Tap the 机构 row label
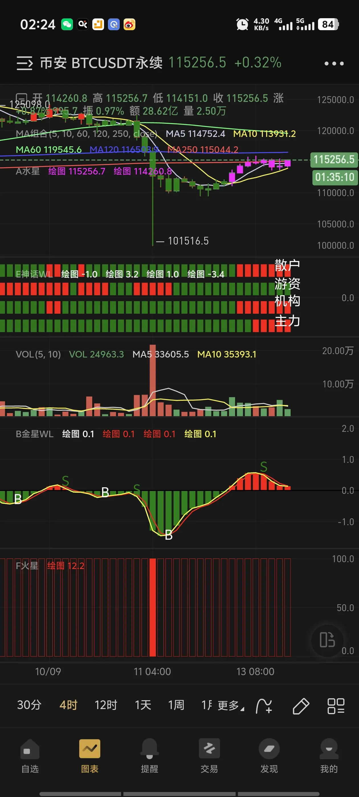359x797 pixels. pos(287,301)
